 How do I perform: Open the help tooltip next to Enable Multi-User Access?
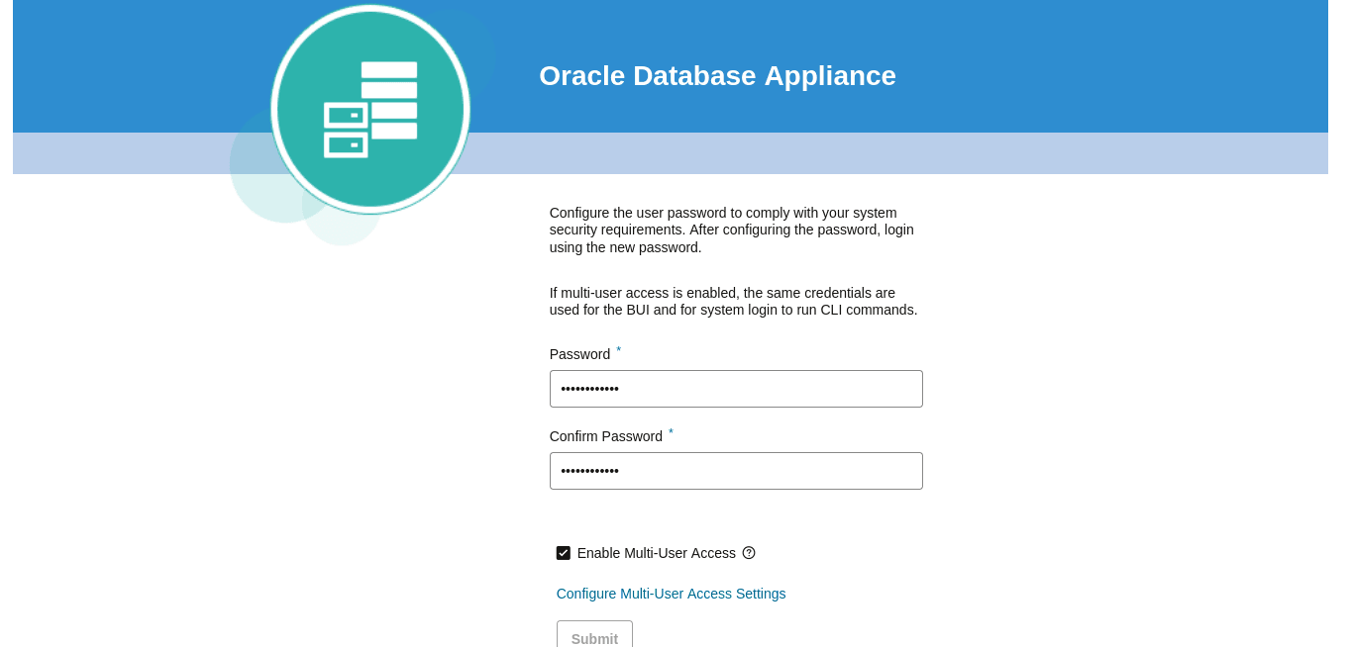click(x=749, y=553)
